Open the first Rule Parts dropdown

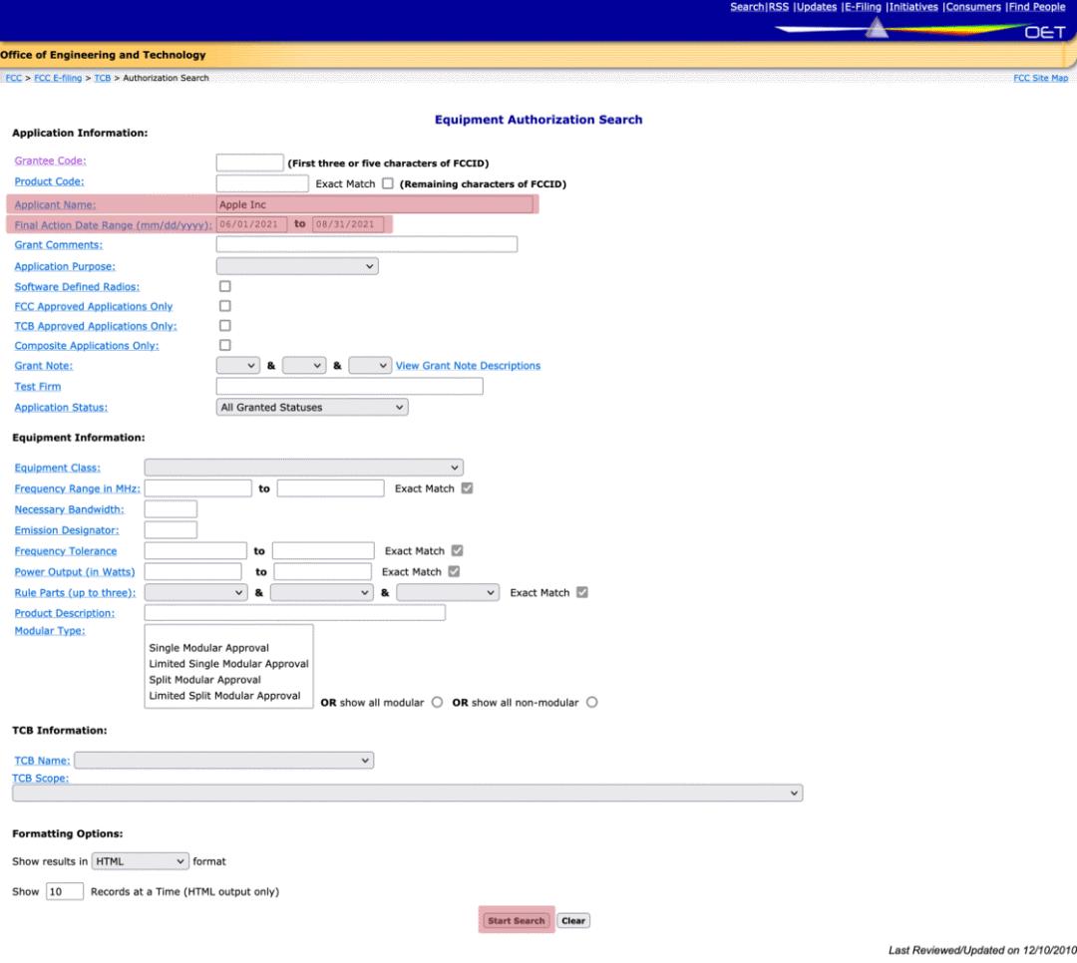click(x=195, y=592)
